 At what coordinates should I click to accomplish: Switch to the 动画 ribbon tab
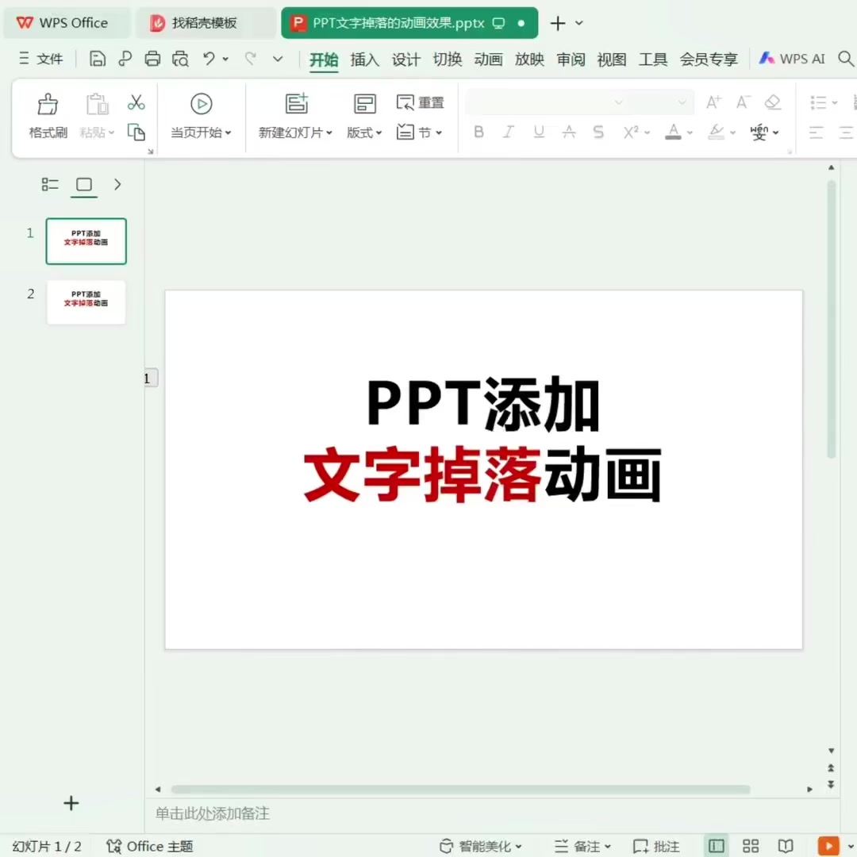488,59
